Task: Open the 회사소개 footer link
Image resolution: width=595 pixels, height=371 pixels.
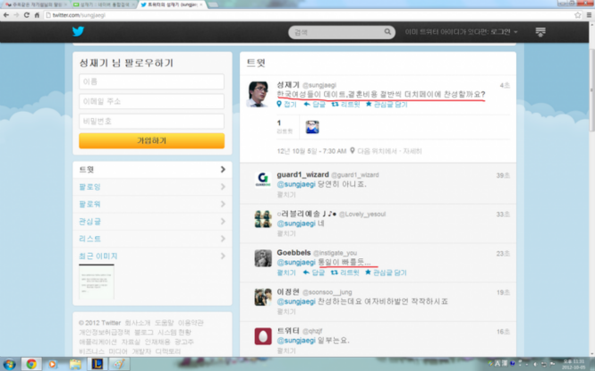Action: [138, 323]
